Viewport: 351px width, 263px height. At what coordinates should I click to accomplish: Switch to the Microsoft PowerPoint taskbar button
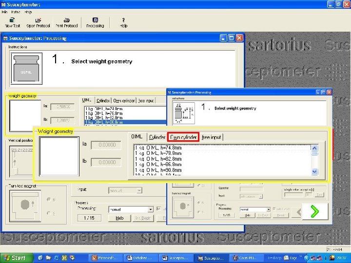coord(106,258)
